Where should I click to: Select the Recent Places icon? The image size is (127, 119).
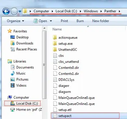pos(13,49)
